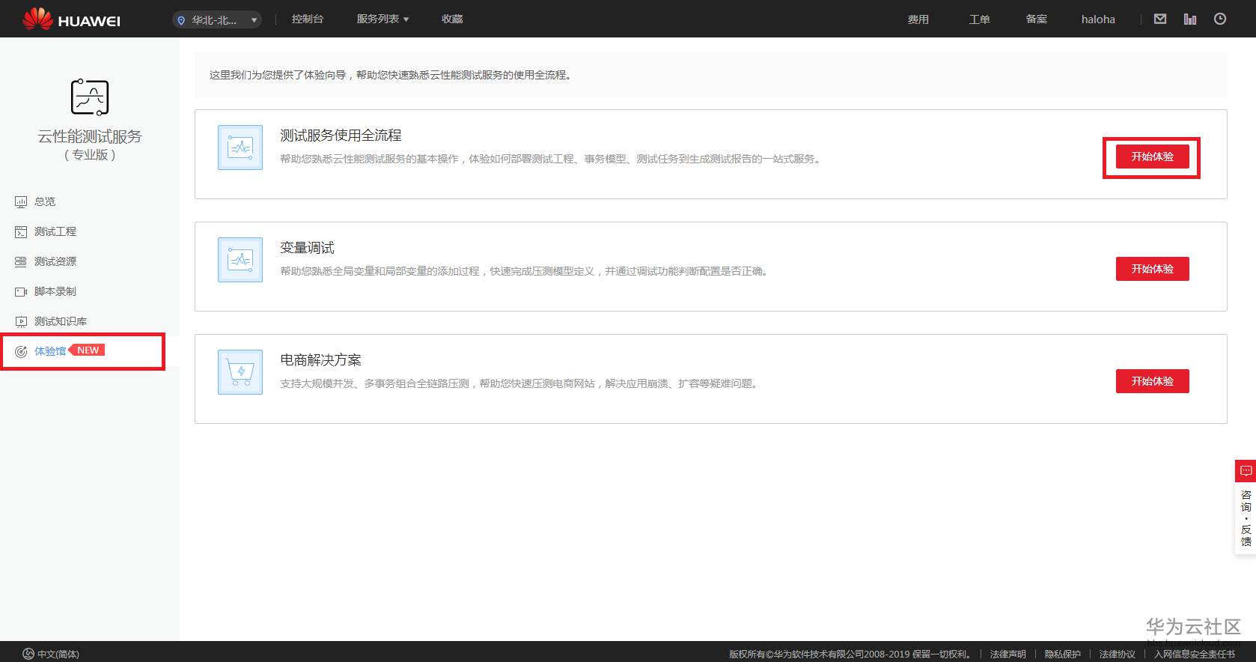Click the 电商解决方案 title
The image size is (1256, 662).
[x=320, y=360]
